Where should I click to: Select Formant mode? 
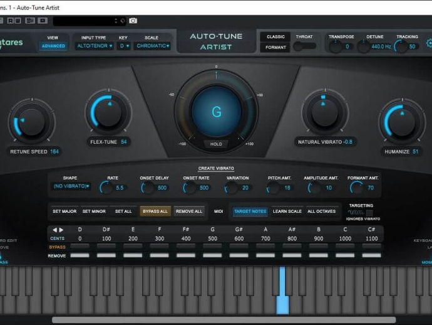click(x=275, y=48)
